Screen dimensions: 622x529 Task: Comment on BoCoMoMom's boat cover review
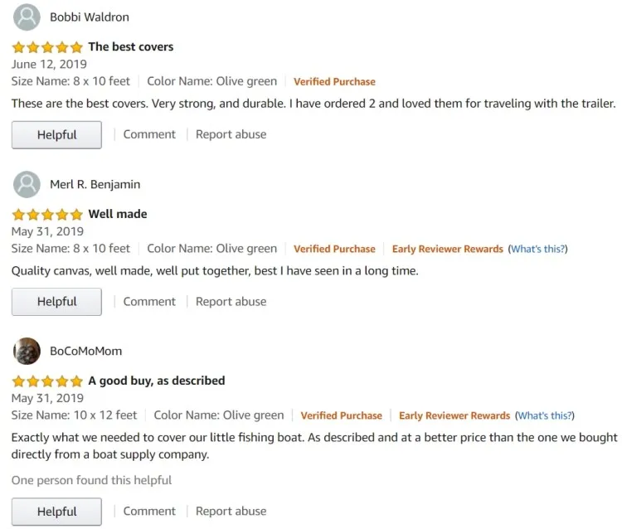click(149, 511)
